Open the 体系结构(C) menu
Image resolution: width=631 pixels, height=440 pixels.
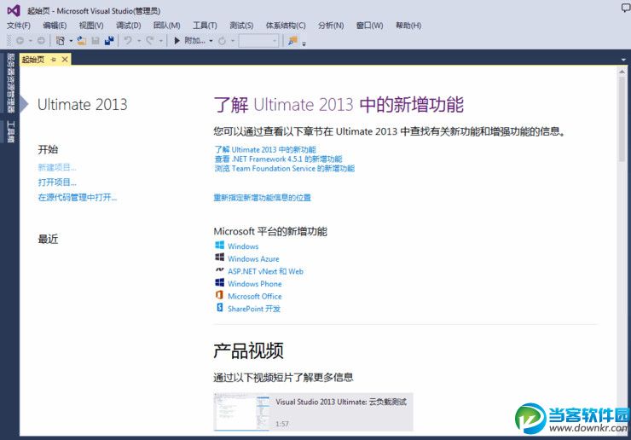(286, 26)
